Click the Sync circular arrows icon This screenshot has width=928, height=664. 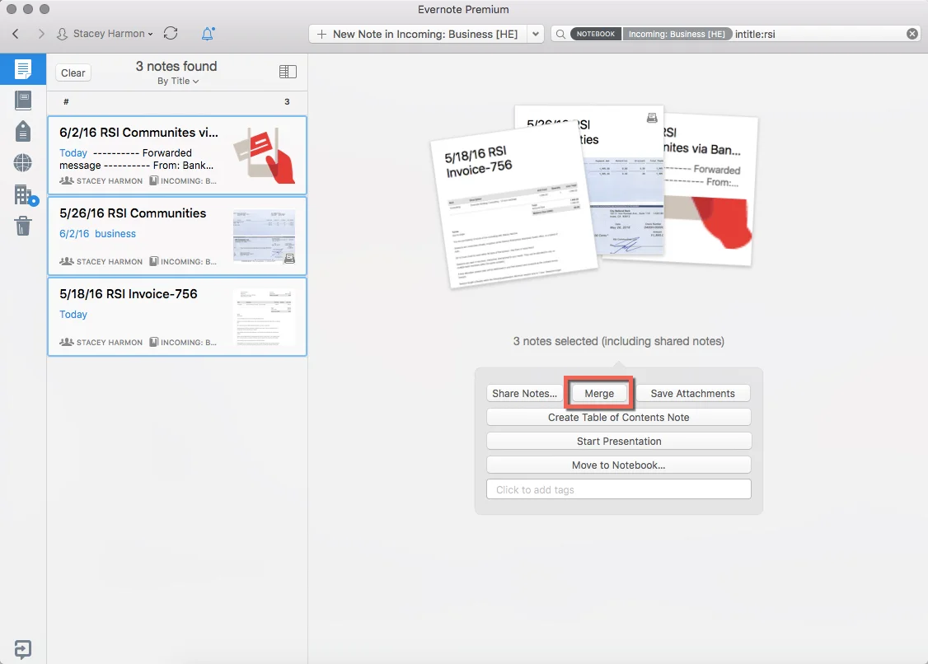(171, 33)
